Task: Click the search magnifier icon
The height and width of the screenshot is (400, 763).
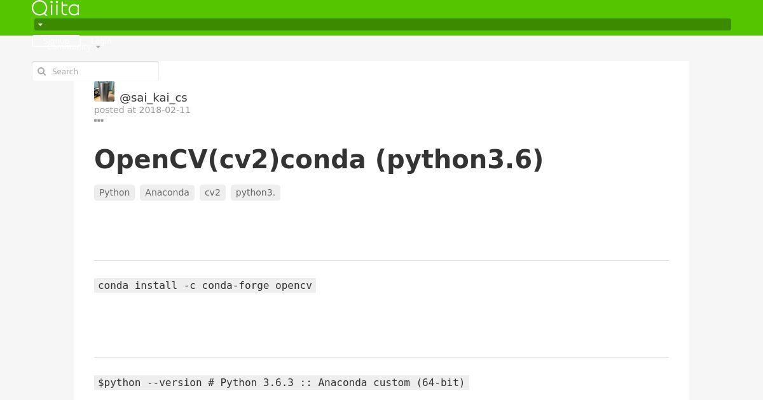Action: coord(42,72)
